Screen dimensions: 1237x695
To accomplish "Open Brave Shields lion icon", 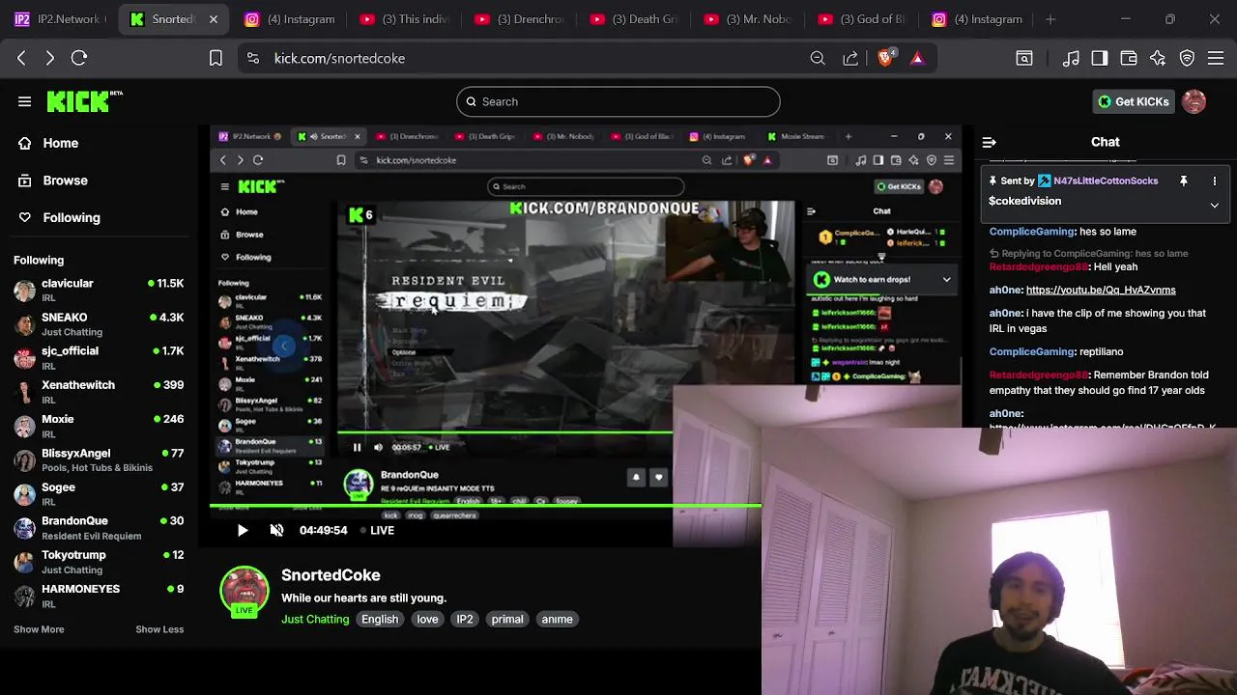I will tap(885, 58).
